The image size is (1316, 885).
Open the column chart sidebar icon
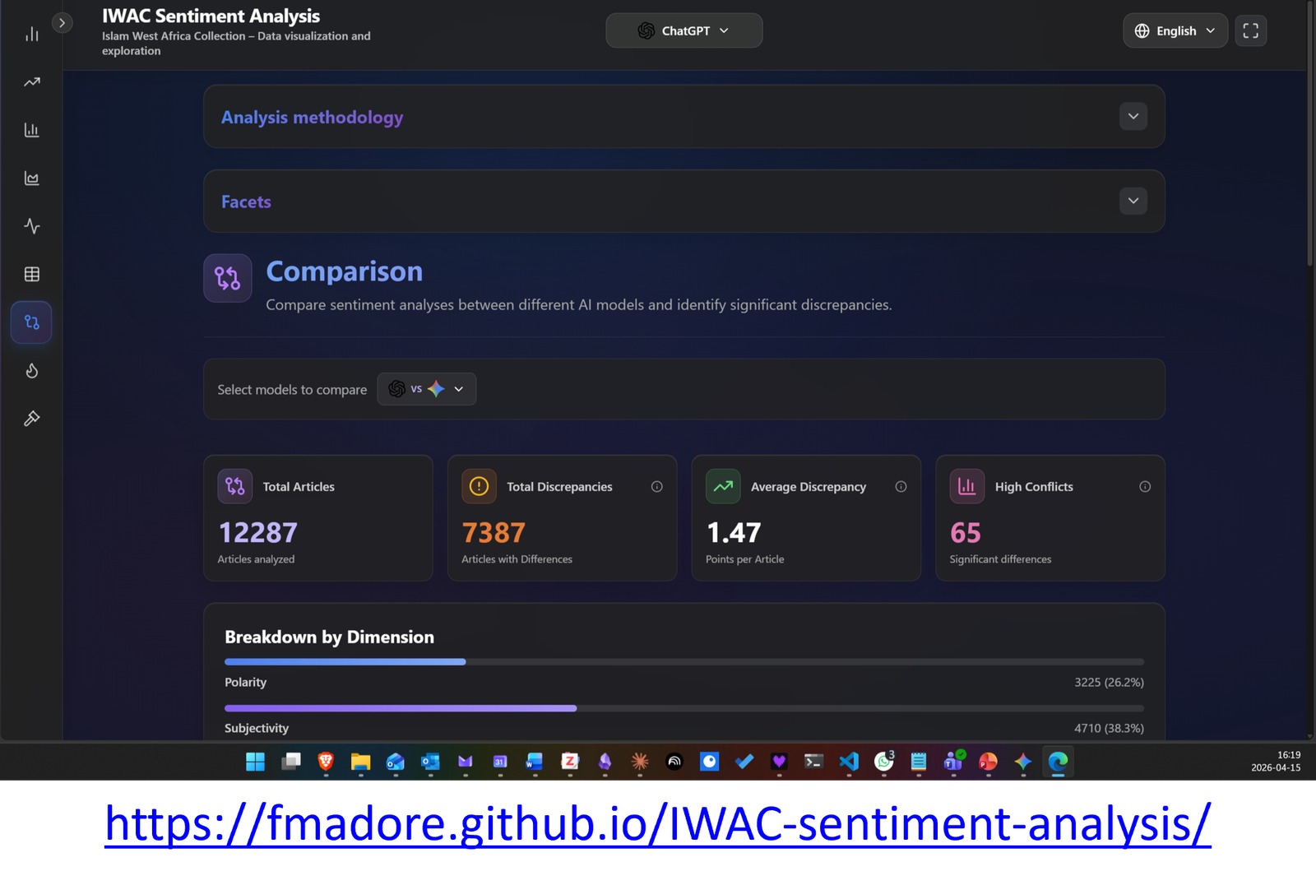tap(32, 130)
